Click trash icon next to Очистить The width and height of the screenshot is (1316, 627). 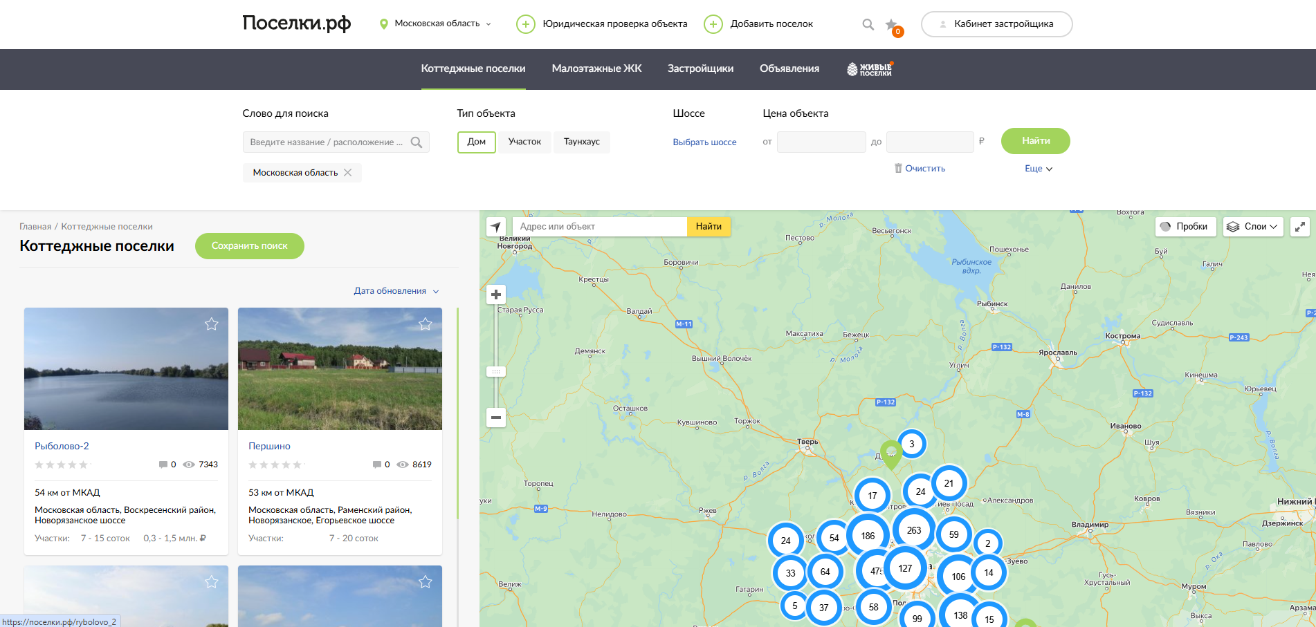click(x=898, y=168)
